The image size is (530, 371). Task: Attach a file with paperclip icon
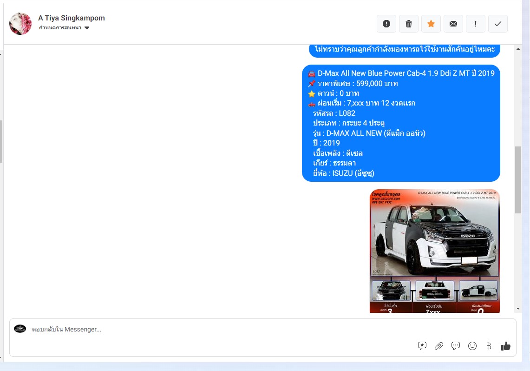click(x=439, y=345)
